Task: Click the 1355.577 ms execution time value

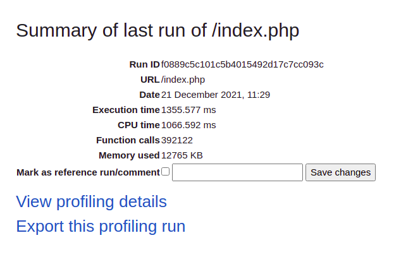Action: tap(188, 110)
